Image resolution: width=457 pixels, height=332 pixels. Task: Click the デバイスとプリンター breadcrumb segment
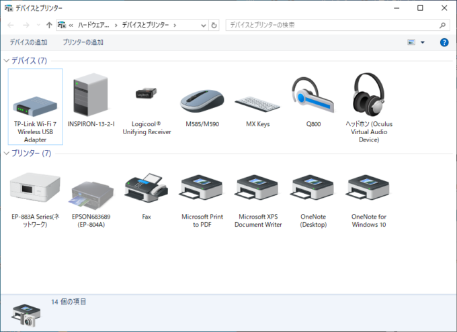tap(145, 25)
